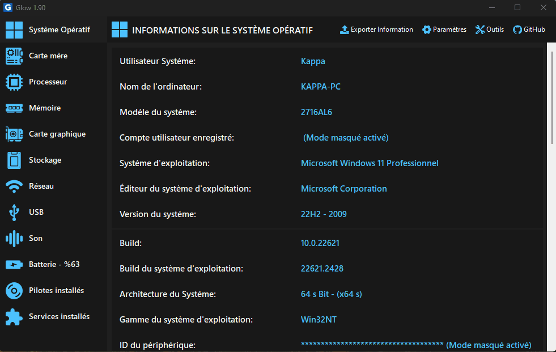This screenshot has width=556, height=352.
Task: Open the Son sound wave icon
Action: click(14, 238)
